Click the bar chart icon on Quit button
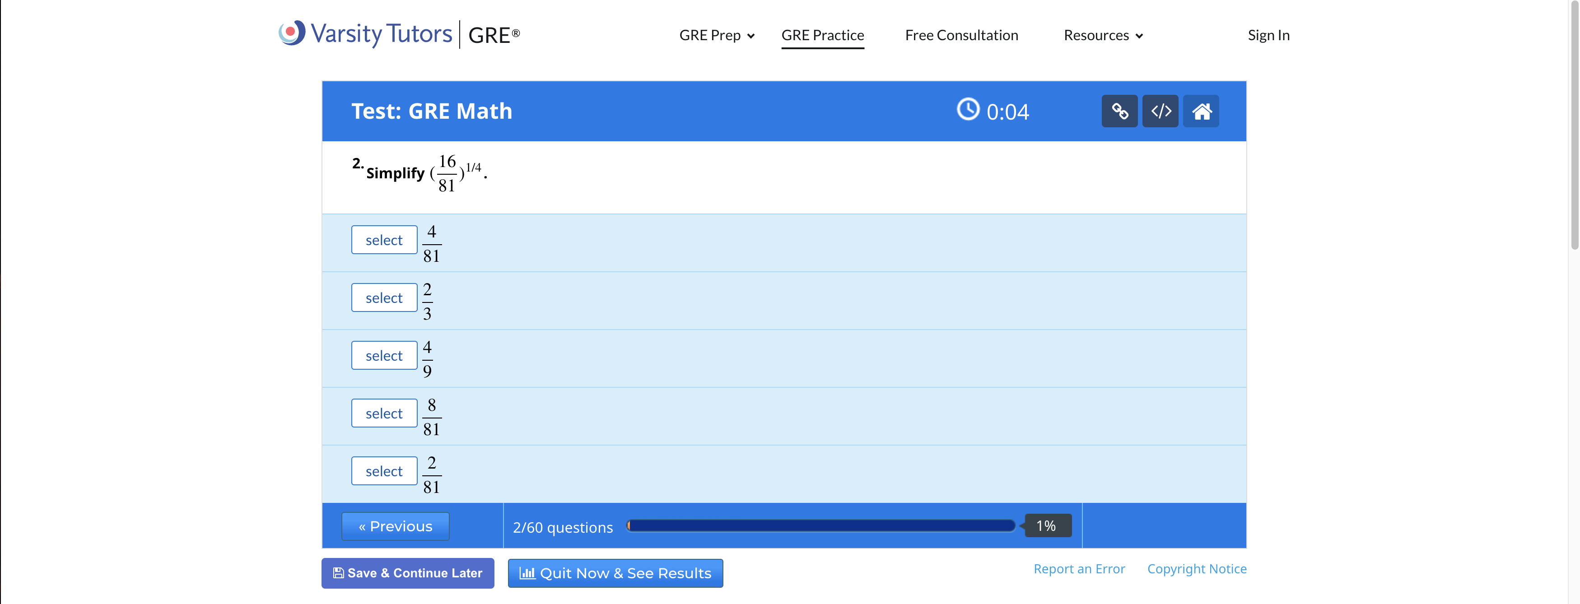This screenshot has height=604, width=1580. (527, 573)
